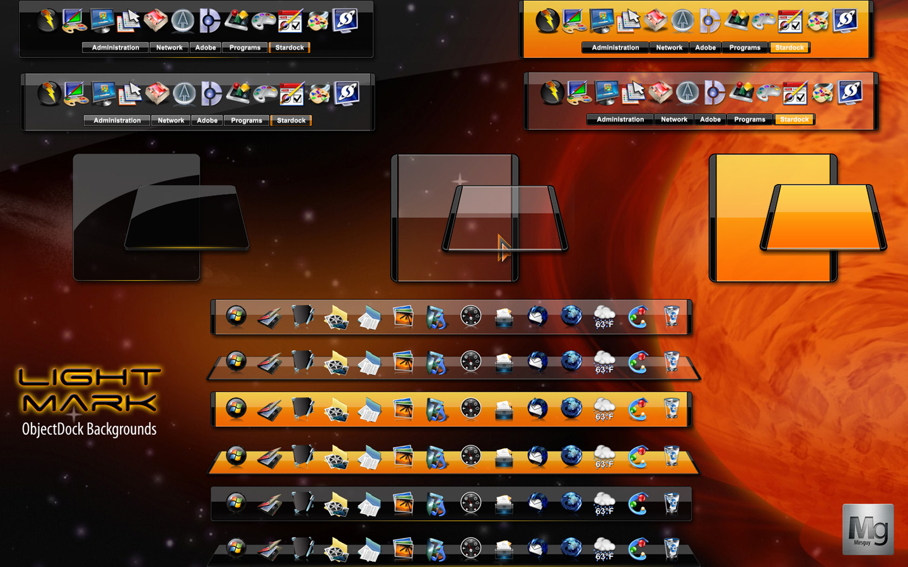Click the black notebook icon in the 3D orange dock
908x567 pixels.
(x=302, y=456)
